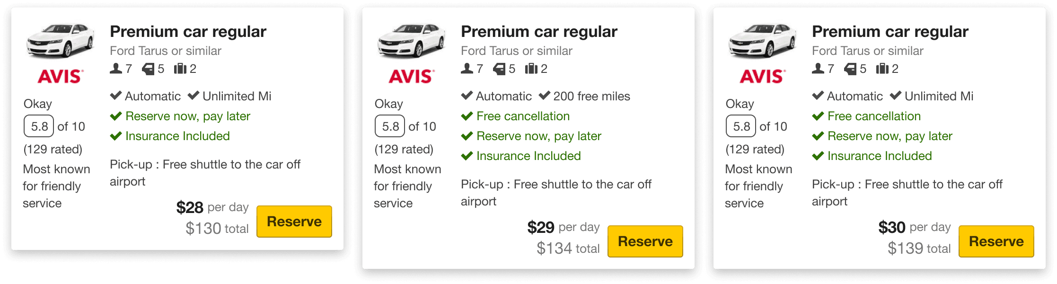The width and height of the screenshot is (1057, 284).
Task: Click the Avis logo on the $130 total card
Action: pyautogui.click(x=61, y=76)
